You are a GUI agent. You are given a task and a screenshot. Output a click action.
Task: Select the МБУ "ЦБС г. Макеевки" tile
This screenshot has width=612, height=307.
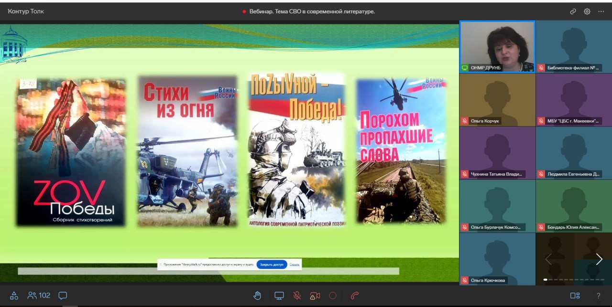click(574, 100)
